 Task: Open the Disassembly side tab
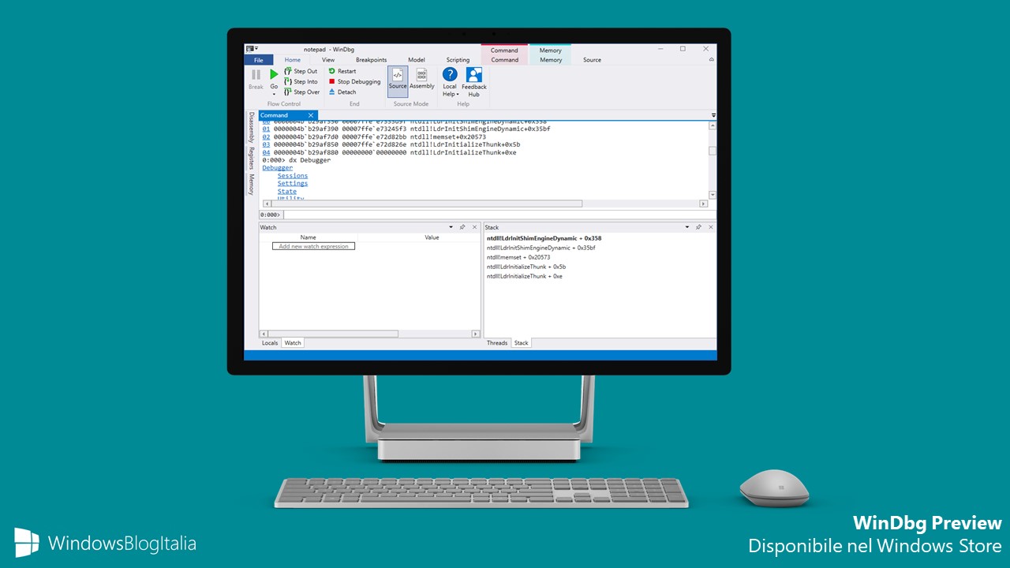(x=252, y=127)
